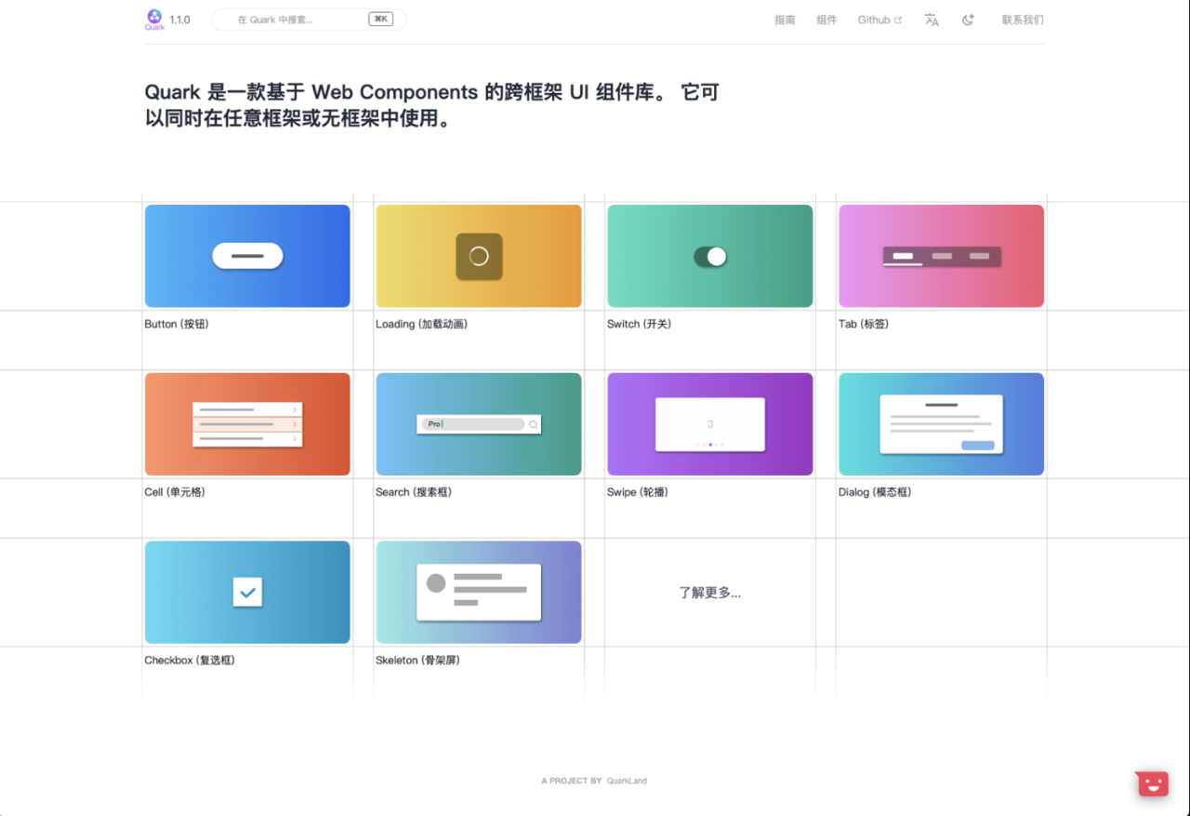
Task: Open the Checkbox component card image
Action: pos(247,592)
